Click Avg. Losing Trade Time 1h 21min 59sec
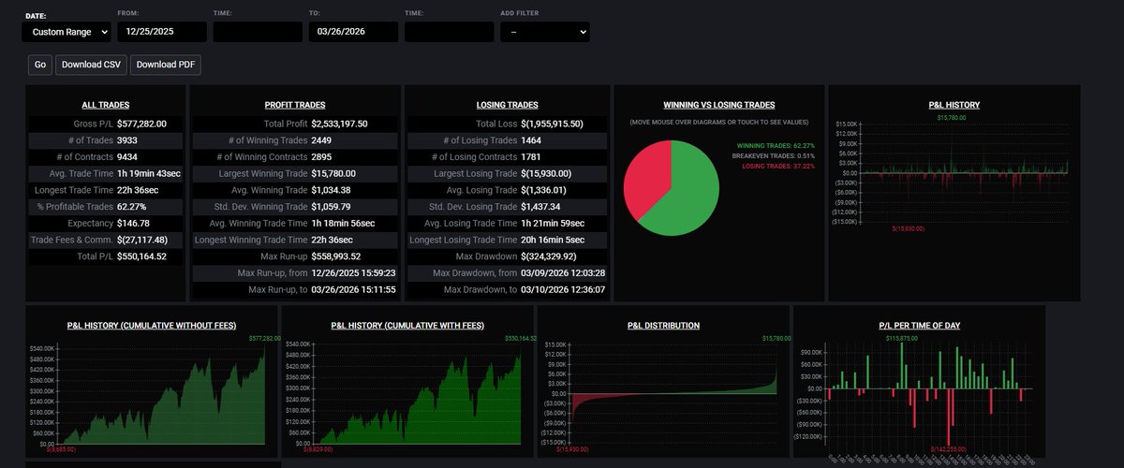The image size is (1124, 468). pos(554,224)
